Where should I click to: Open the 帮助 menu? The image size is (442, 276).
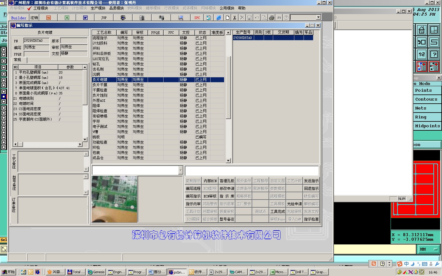coord(242,8)
